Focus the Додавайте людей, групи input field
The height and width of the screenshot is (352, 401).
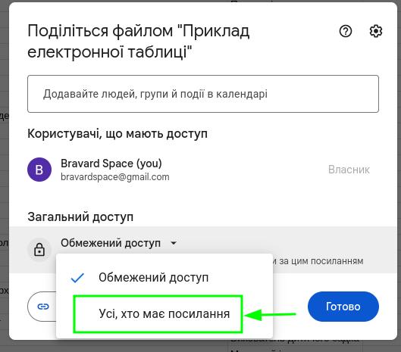click(203, 94)
